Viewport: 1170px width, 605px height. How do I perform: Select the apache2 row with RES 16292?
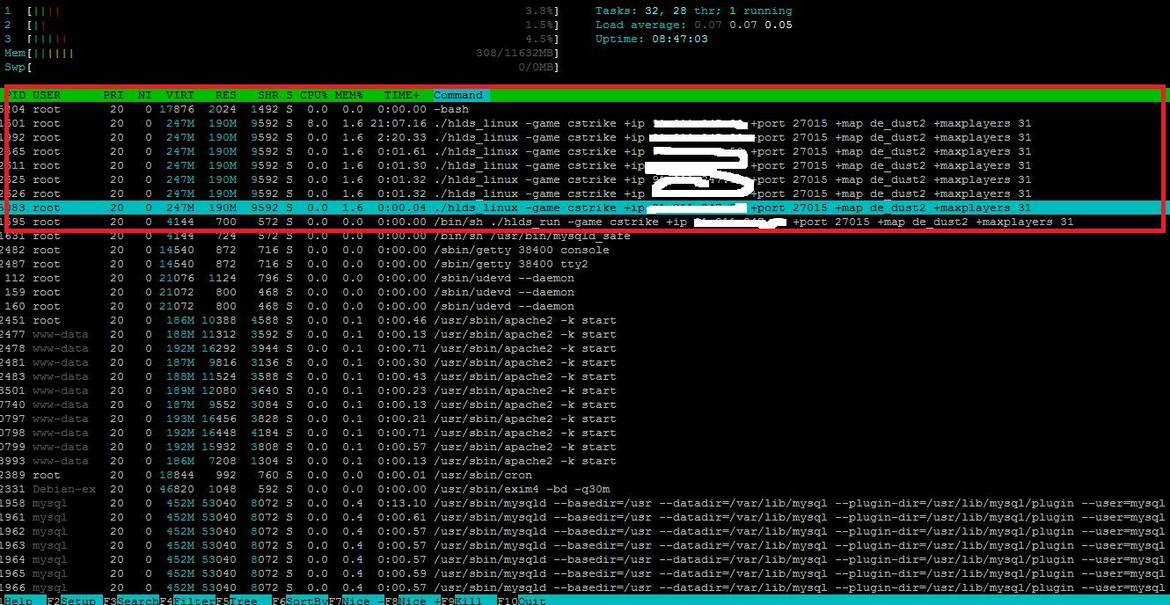click(x=585, y=348)
